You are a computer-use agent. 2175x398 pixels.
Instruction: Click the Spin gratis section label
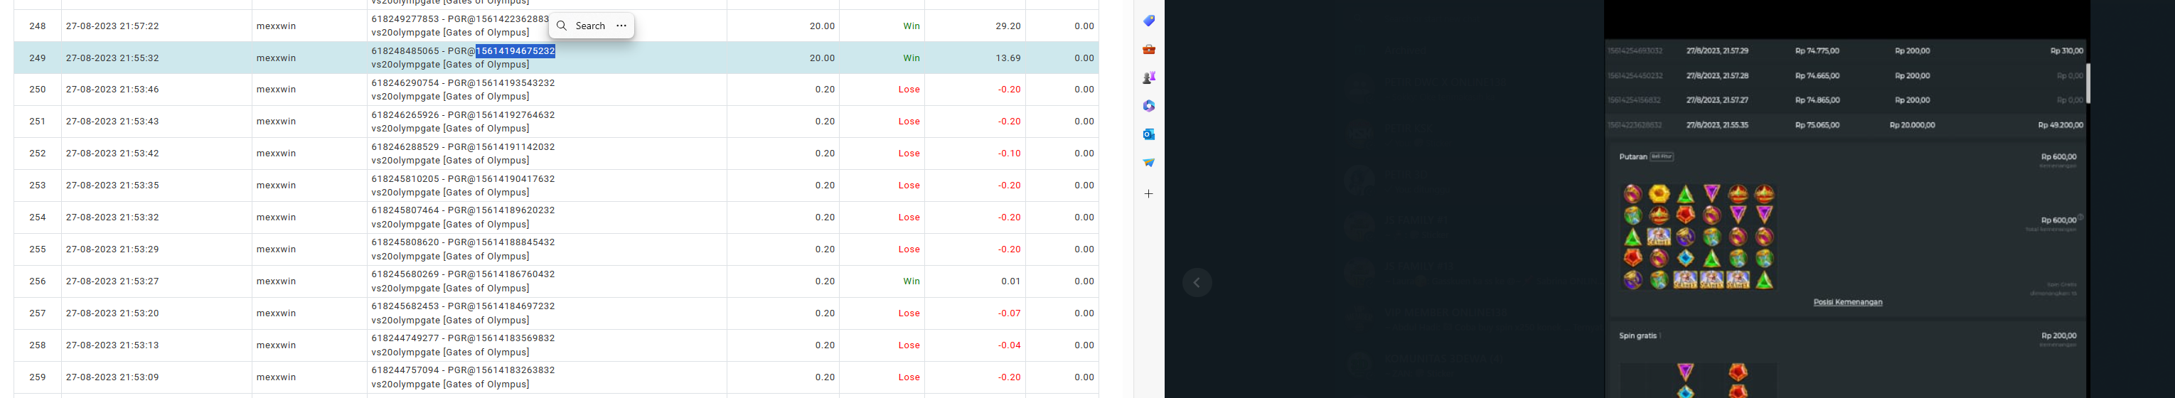[1638, 335]
